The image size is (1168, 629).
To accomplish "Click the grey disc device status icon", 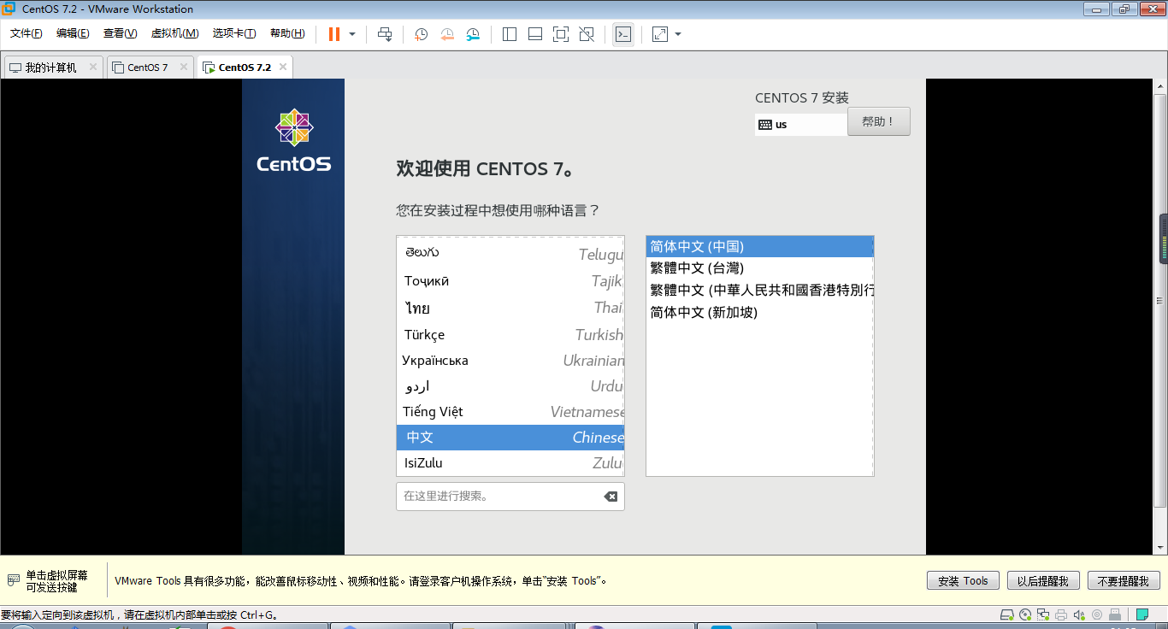I will (1096, 614).
